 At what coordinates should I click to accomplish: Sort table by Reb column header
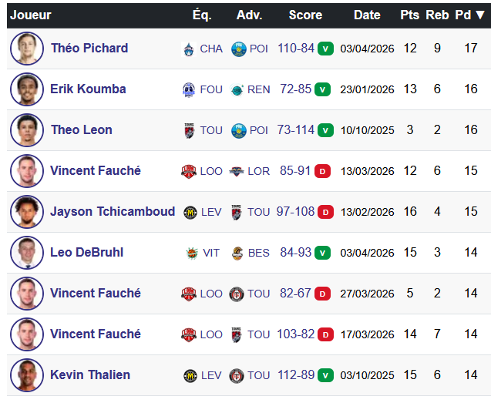(x=437, y=15)
